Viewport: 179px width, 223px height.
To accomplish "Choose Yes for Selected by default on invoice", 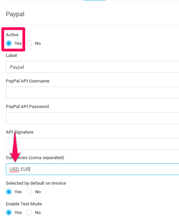I will click(x=9, y=192).
